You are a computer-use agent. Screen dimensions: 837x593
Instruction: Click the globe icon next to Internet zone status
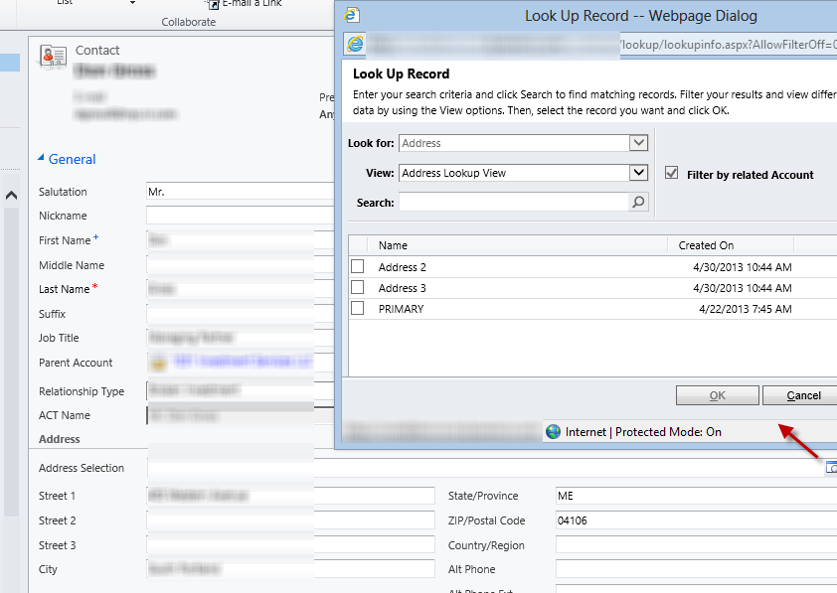point(554,432)
